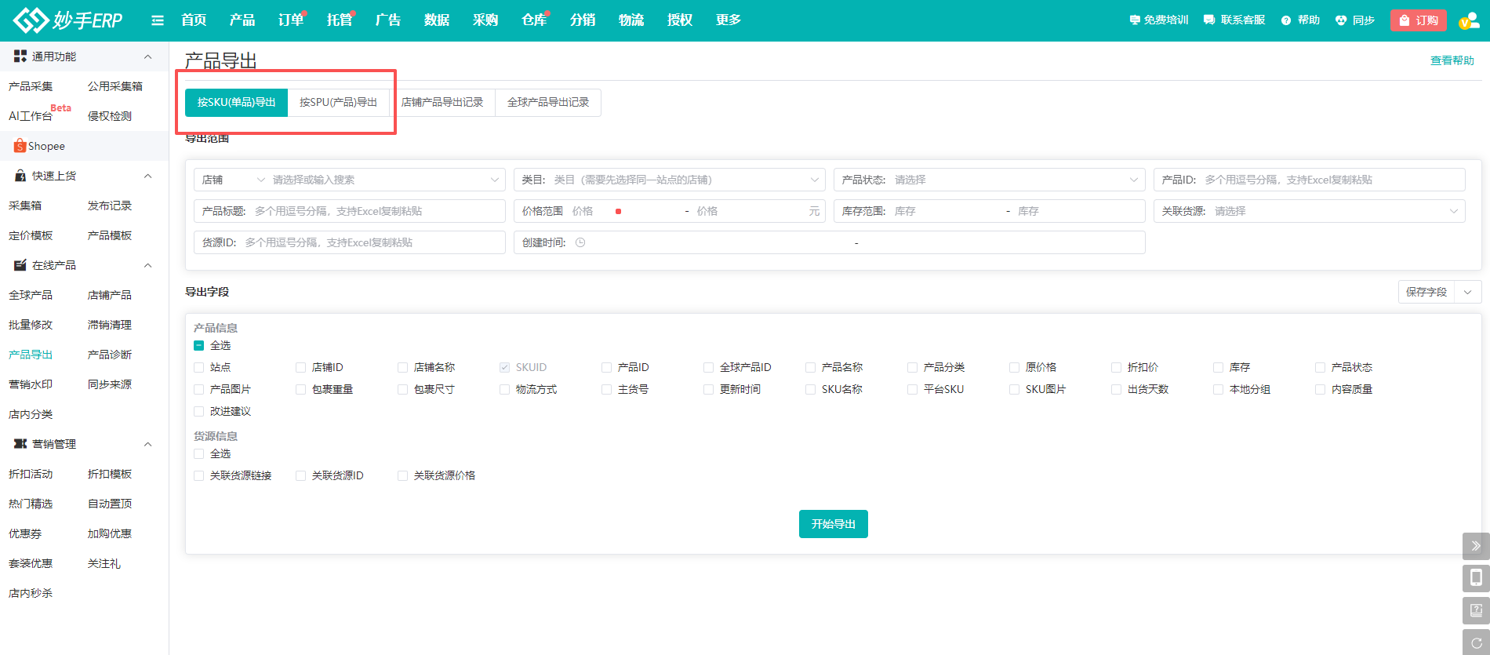Click the 产品标题 input field
Screen dimensions: 1490x655
point(376,211)
